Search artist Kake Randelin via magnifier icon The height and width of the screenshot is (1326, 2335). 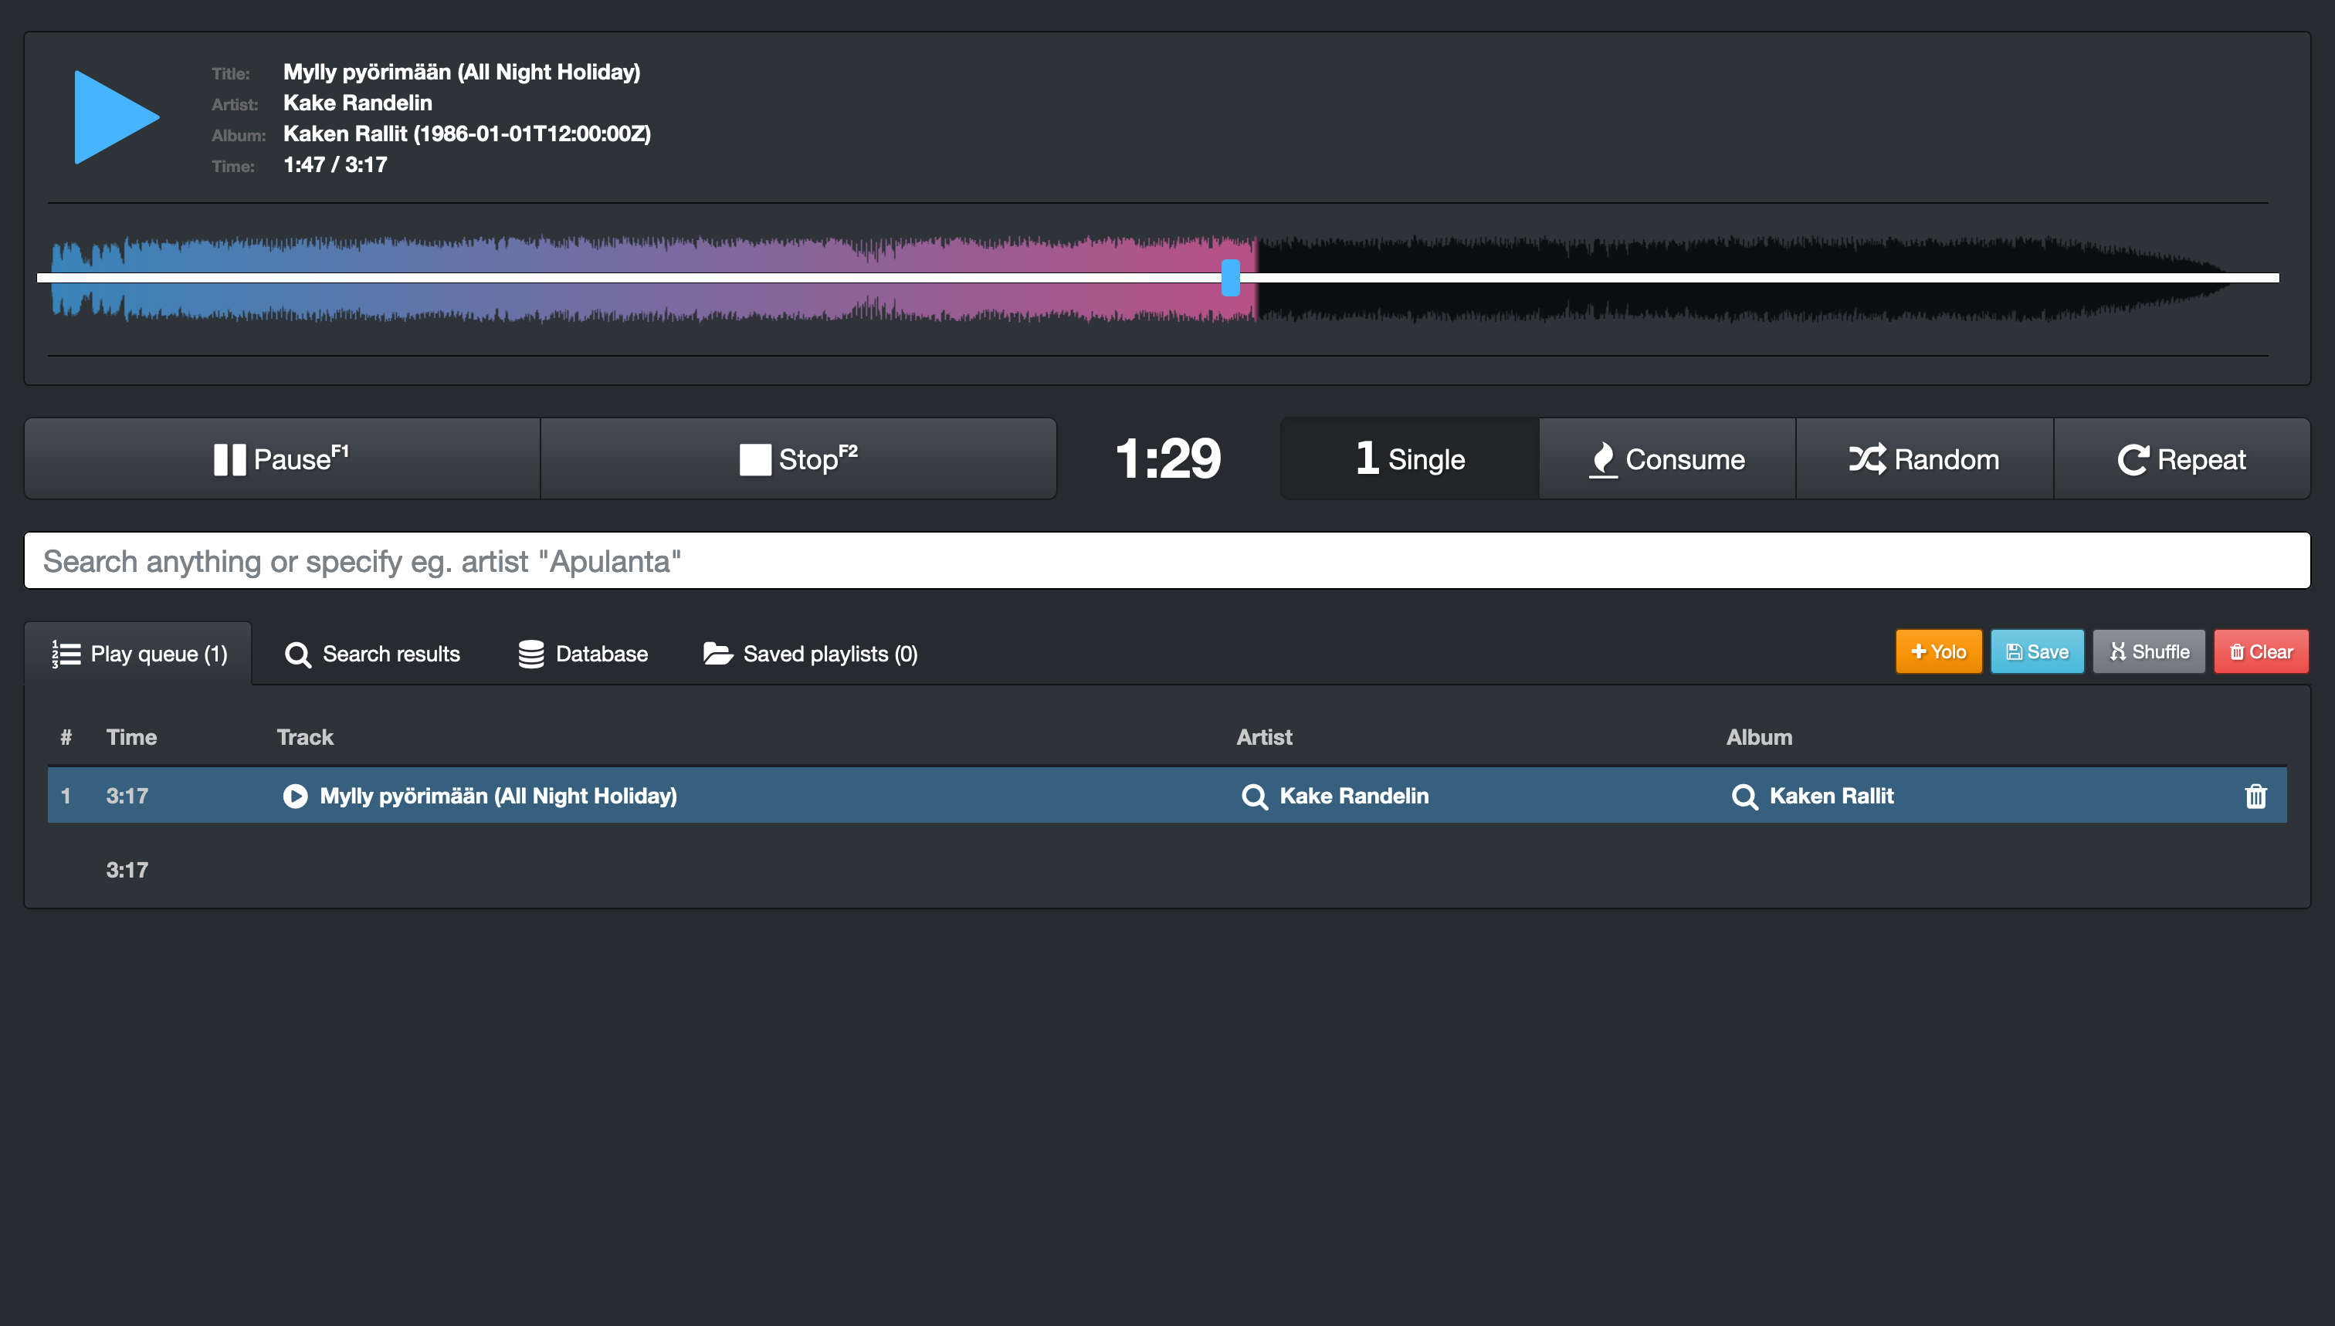tap(1255, 797)
